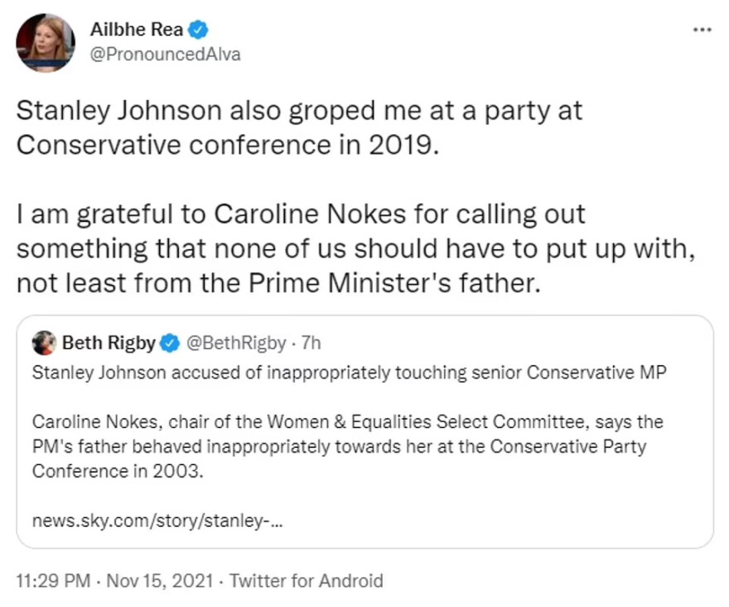Open the three-dot more options menu

coord(702,30)
